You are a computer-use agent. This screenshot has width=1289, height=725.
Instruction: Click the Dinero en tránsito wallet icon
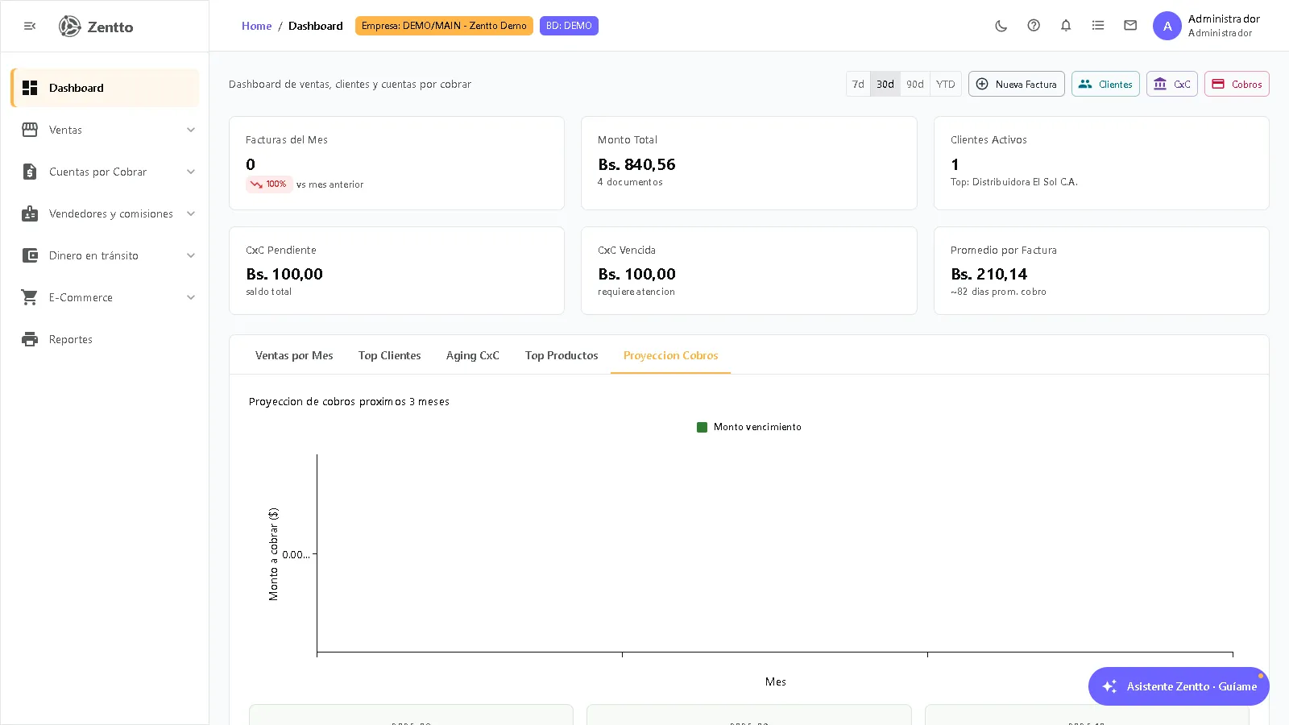[30, 255]
